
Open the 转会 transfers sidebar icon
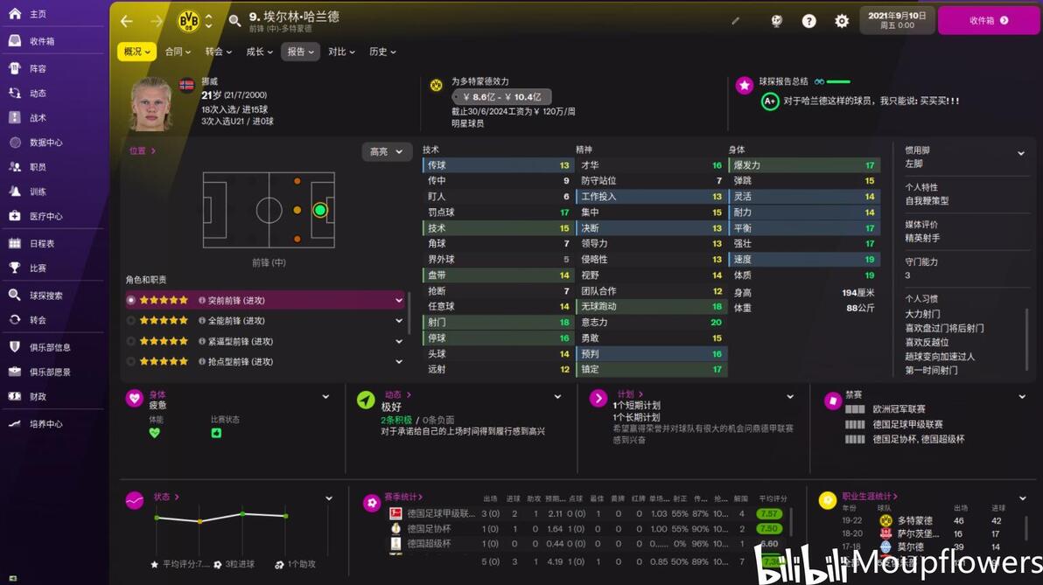[15, 320]
